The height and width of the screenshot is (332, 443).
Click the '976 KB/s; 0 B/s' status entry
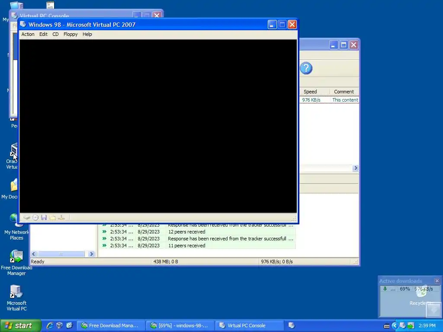pyautogui.click(x=277, y=262)
